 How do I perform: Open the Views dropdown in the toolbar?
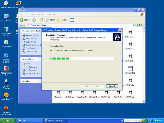click(73, 20)
